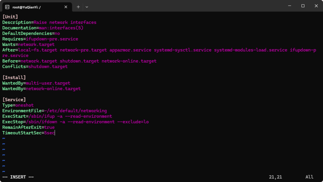Screen dimensions: 323x182
Task: Place cursor on Type=oneshot line
Action: click(18, 105)
